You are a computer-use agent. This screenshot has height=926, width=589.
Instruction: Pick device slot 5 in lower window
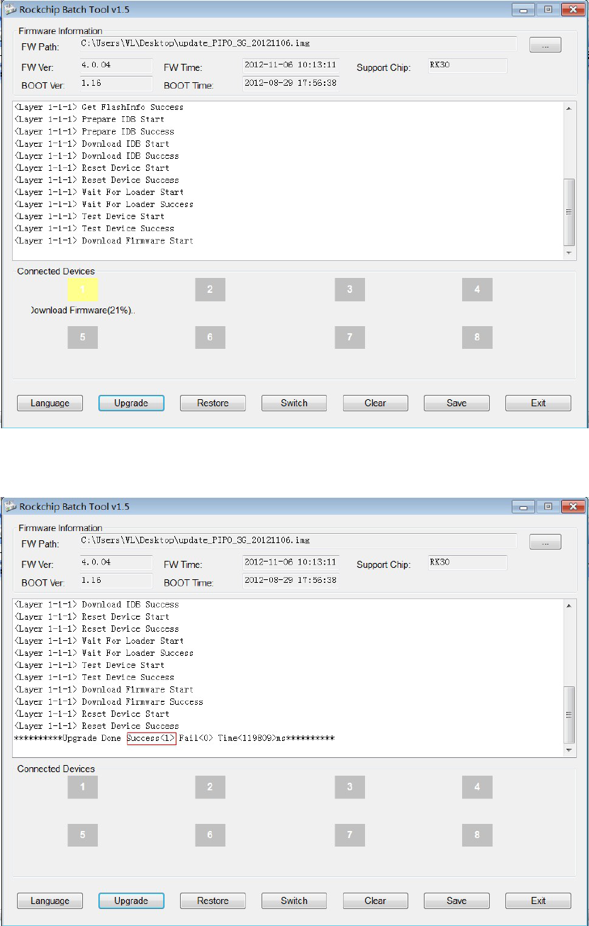83,835
